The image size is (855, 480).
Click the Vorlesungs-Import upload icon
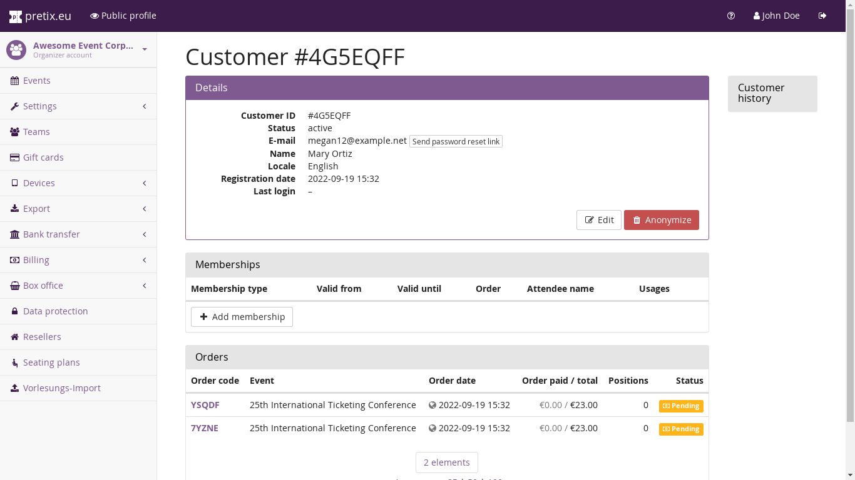point(14,388)
